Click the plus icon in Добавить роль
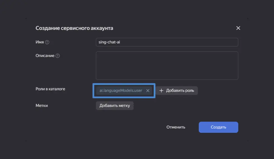 [x=161, y=90]
